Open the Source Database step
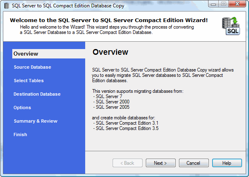This screenshot has width=249, height=177. (x=32, y=67)
